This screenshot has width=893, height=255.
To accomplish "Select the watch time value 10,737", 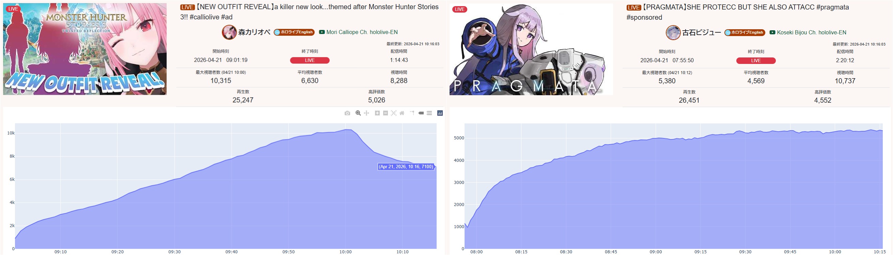I will [x=845, y=81].
